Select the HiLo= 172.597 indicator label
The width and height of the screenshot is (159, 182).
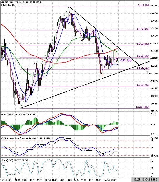(x=8, y=5)
